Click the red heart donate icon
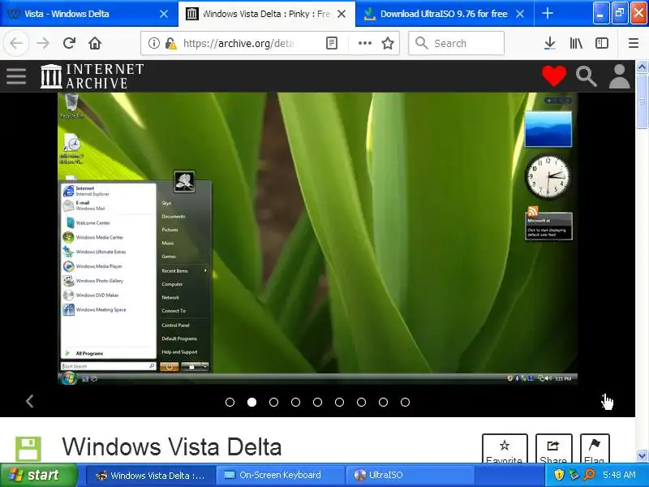 click(x=554, y=75)
